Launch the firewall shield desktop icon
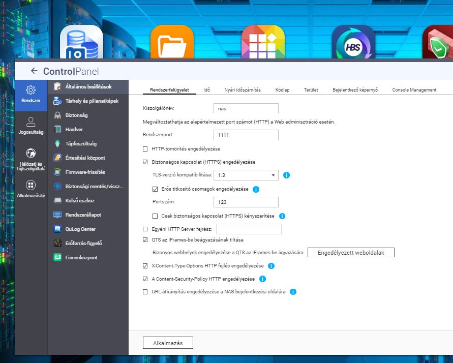Screen dimensions: 453x363 coord(438,42)
